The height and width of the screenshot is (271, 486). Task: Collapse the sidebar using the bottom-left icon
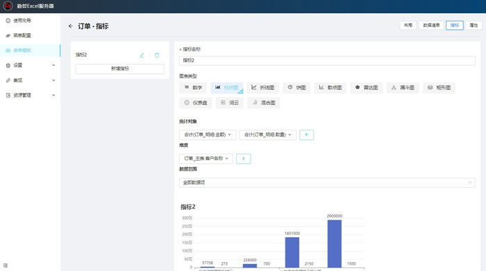6,265
